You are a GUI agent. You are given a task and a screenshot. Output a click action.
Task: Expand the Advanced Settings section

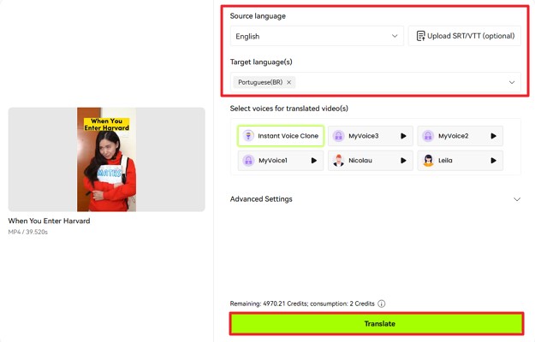click(x=375, y=199)
